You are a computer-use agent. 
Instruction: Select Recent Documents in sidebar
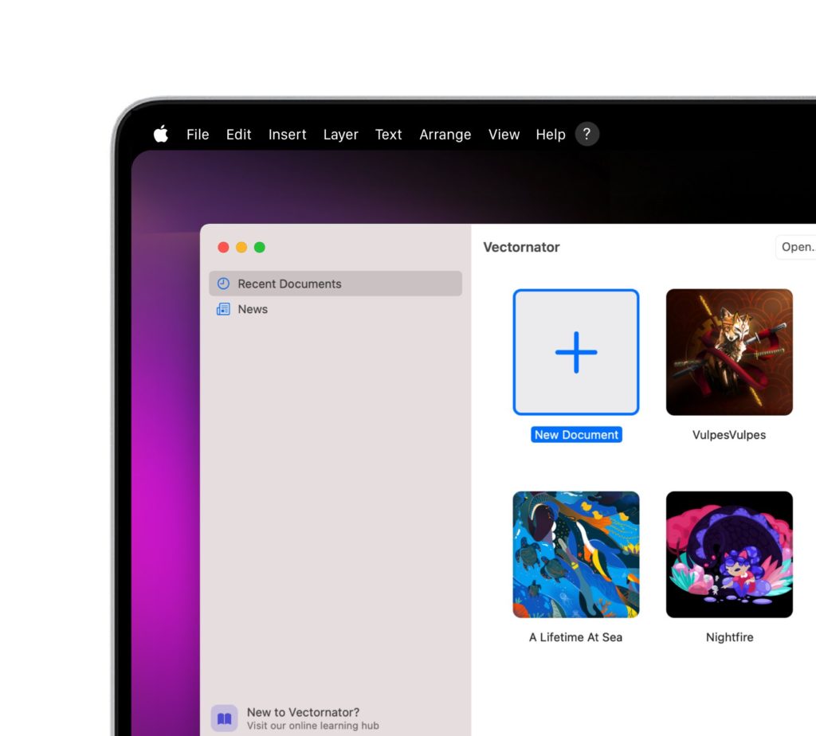(x=335, y=284)
